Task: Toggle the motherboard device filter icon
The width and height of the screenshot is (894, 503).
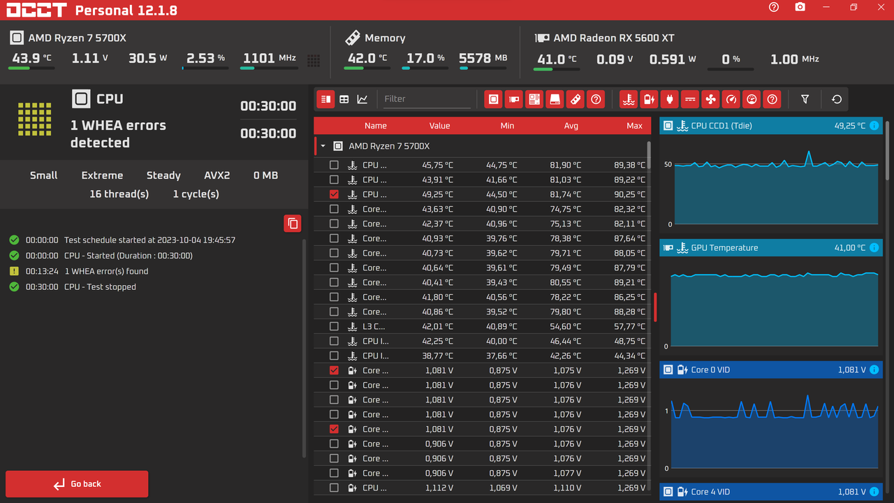Action: coord(534,99)
